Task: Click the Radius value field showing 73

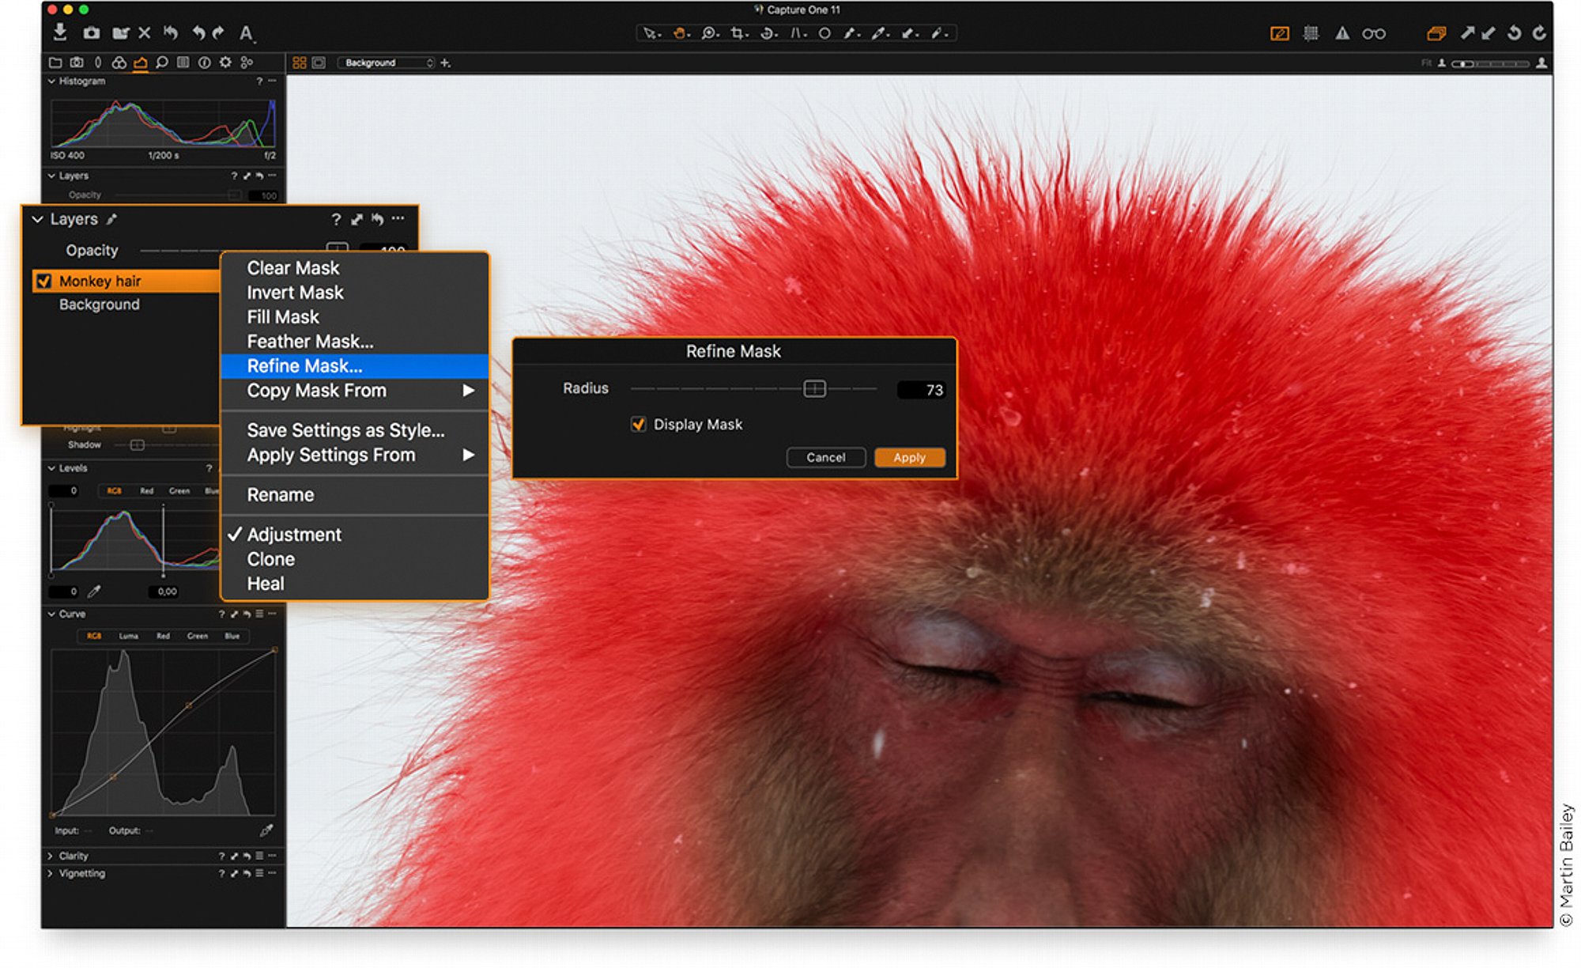Action: 921,390
